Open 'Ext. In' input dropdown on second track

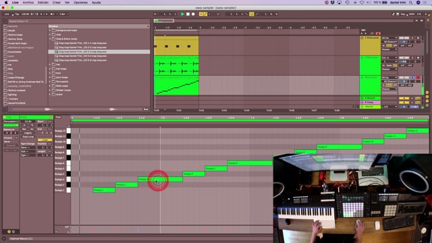tap(389, 58)
